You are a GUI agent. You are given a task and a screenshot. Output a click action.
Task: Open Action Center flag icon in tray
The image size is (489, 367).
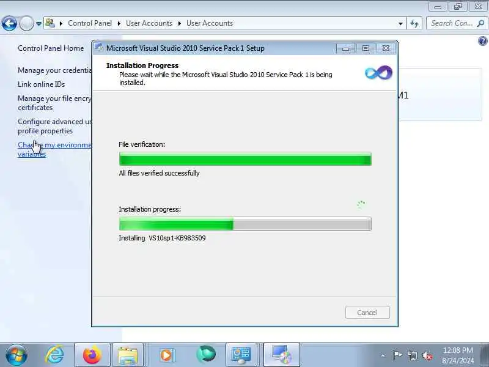[x=397, y=355]
